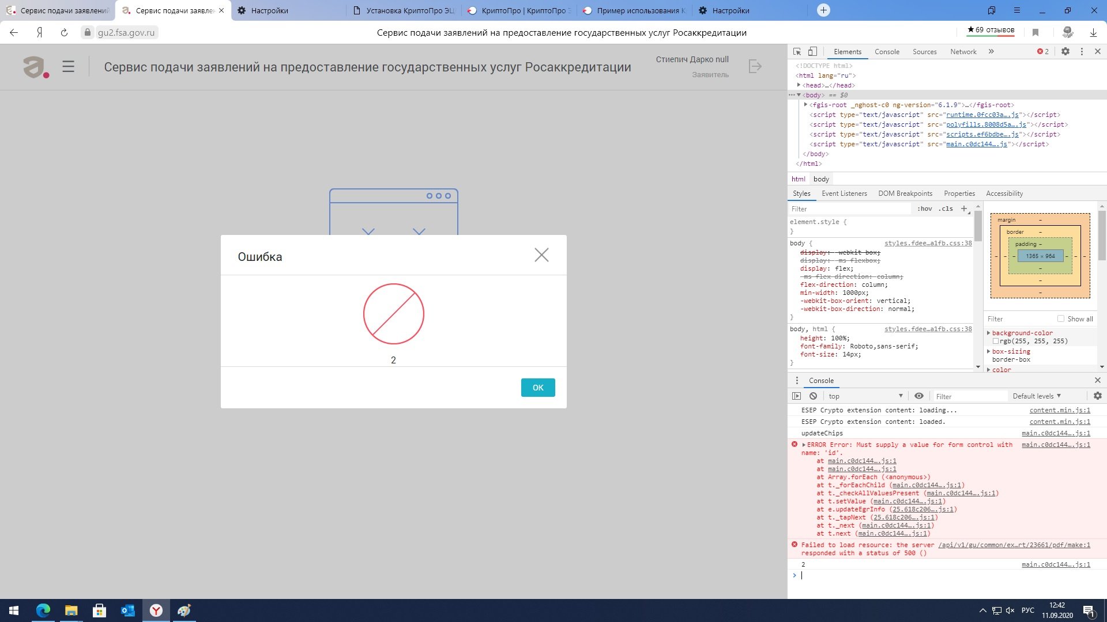1107x622 pixels.
Task: Toggle the :hov element state button
Action: click(924, 208)
